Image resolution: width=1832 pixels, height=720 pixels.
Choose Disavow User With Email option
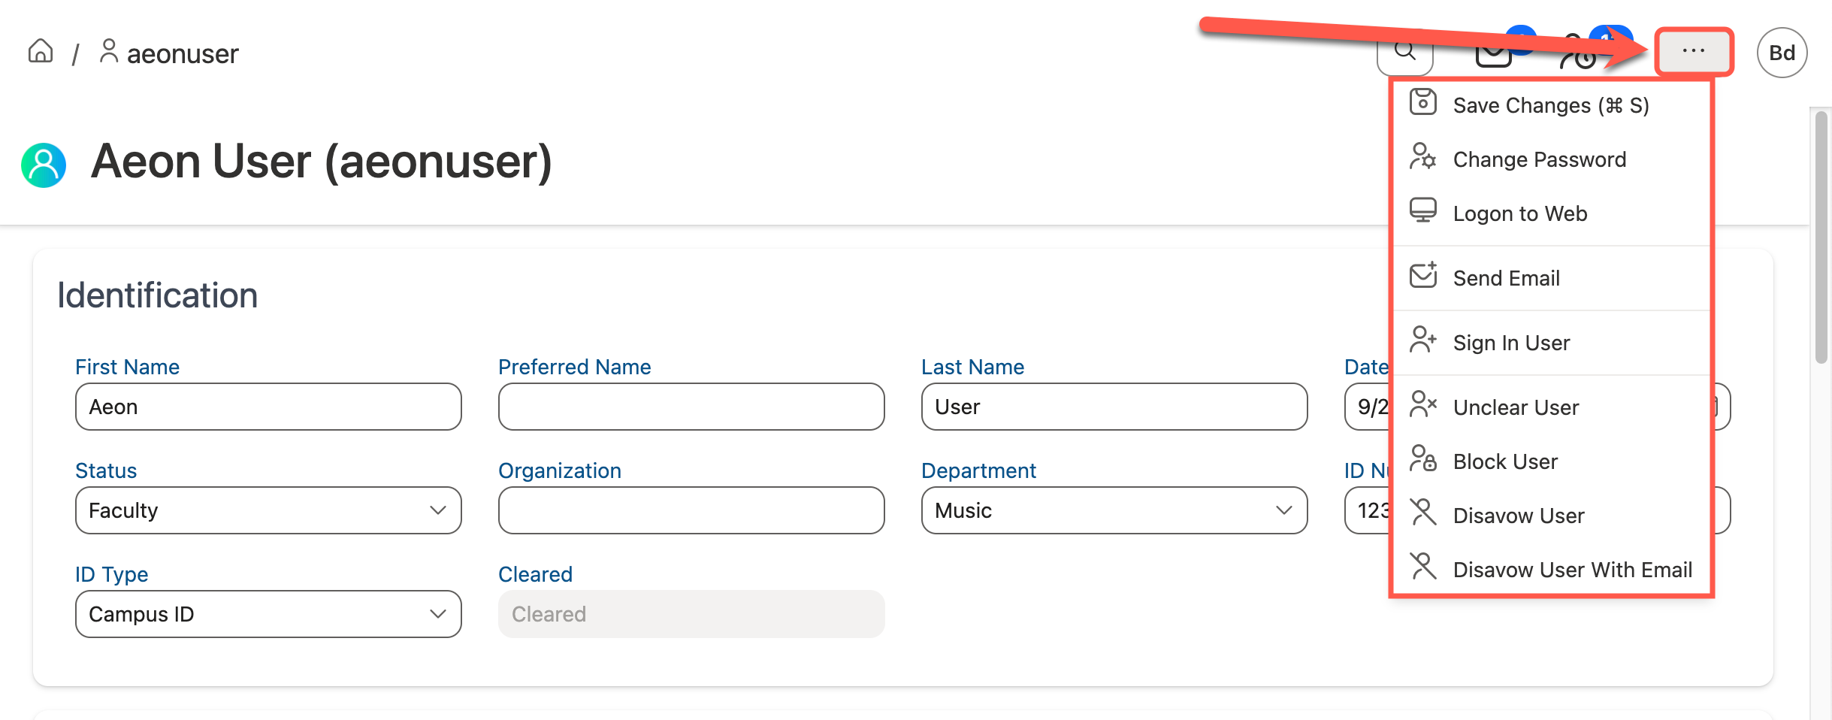pyautogui.click(x=1572, y=569)
